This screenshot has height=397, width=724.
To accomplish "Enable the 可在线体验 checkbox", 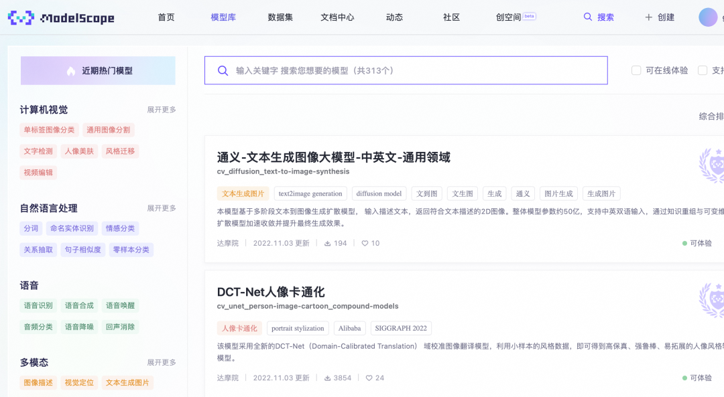I will pos(636,70).
